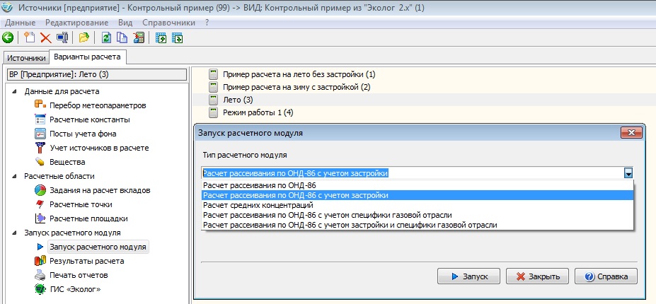The height and width of the screenshot is (304, 656).
Task: Click the calculator toolbar icon
Action: pyautogui.click(x=139, y=38)
